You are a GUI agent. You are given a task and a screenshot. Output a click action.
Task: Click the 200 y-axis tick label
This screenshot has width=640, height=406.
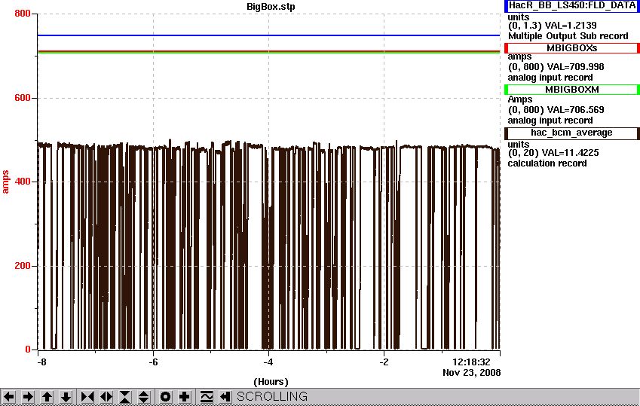click(x=23, y=266)
